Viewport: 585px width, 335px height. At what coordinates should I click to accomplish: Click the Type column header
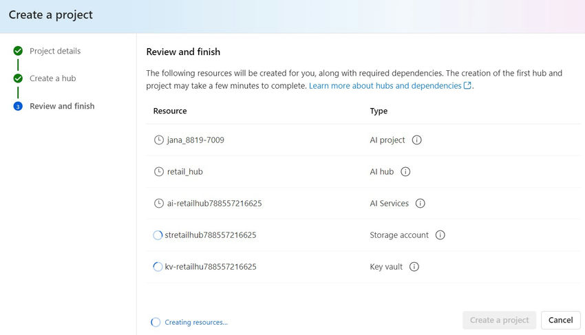point(379,111)
